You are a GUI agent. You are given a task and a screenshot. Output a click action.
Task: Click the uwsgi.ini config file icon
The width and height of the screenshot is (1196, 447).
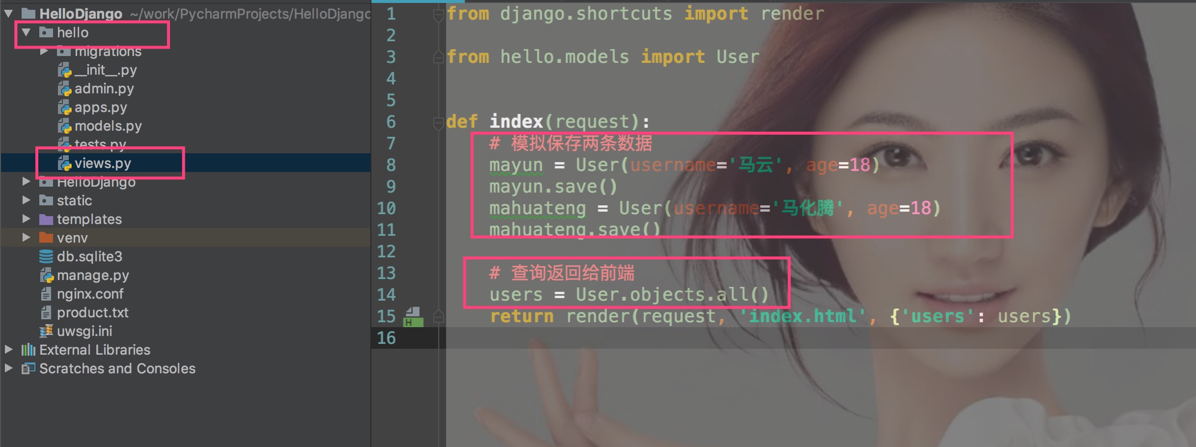[46, 331]
